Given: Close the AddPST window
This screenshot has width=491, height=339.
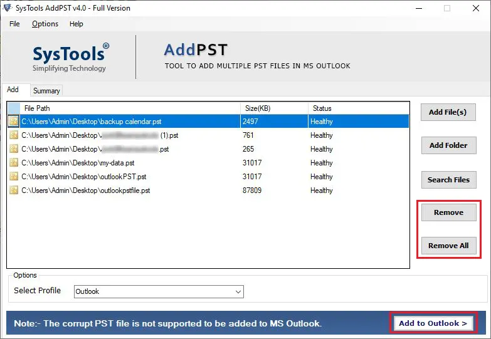Looking at the screenshot, I should [476, 8].
